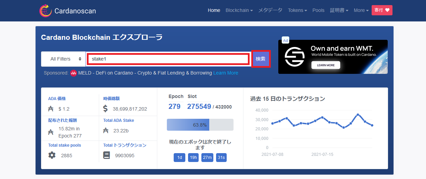The width and height of the screenshot is (426, 179).
Task: Expand the Blockchain menu
Action: click(239, 10)
